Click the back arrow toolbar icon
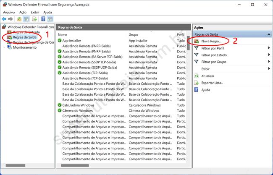 [4, 19]
